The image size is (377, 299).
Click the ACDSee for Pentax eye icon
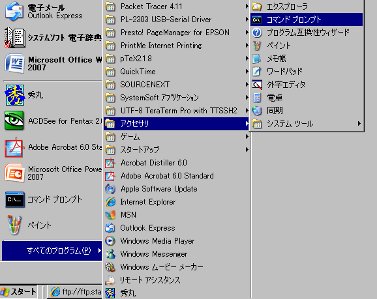(14, 121)
